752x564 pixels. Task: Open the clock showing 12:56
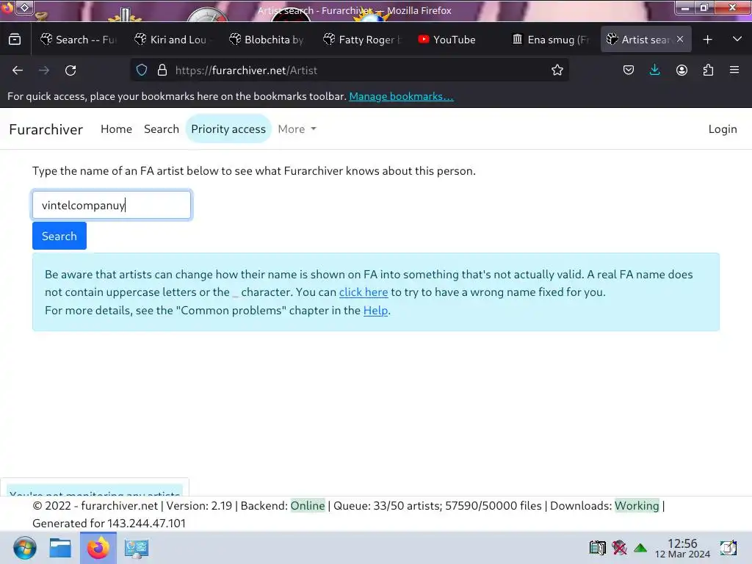682,548
